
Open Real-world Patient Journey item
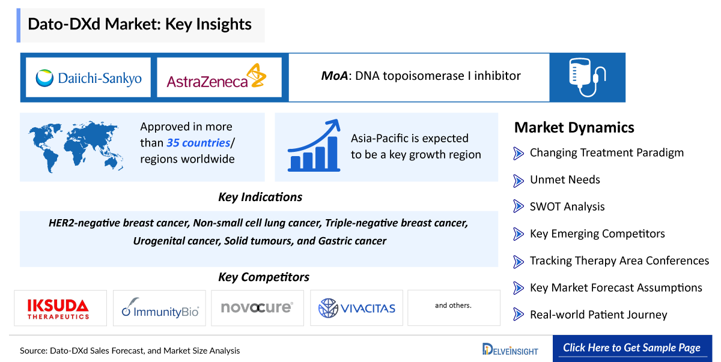[x=598, y=315]
